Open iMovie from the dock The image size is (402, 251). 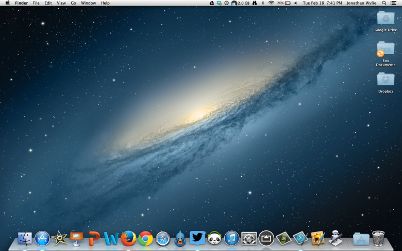[59, 238]
